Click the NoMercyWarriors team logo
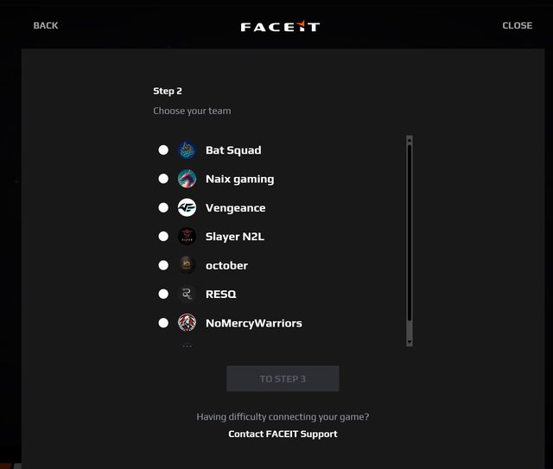Screen dimensions: 553x469 [x=187, y=323]
